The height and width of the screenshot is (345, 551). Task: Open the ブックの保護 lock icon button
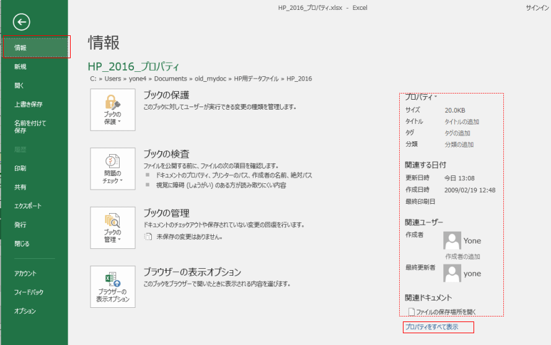point(112,110)
